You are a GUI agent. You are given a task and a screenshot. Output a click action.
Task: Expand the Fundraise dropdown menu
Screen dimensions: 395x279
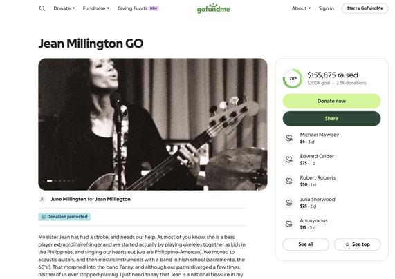(96, 8)
